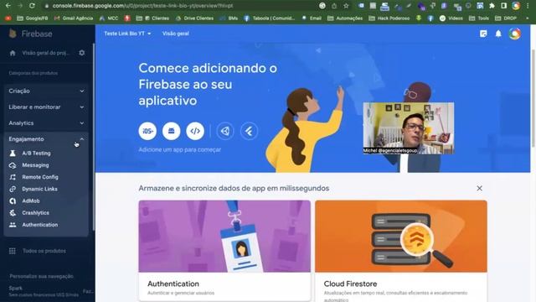The height and width of the screenshot is (302, 536).
Task: Bookmark this page with star icon
Action: coord(346,6)
